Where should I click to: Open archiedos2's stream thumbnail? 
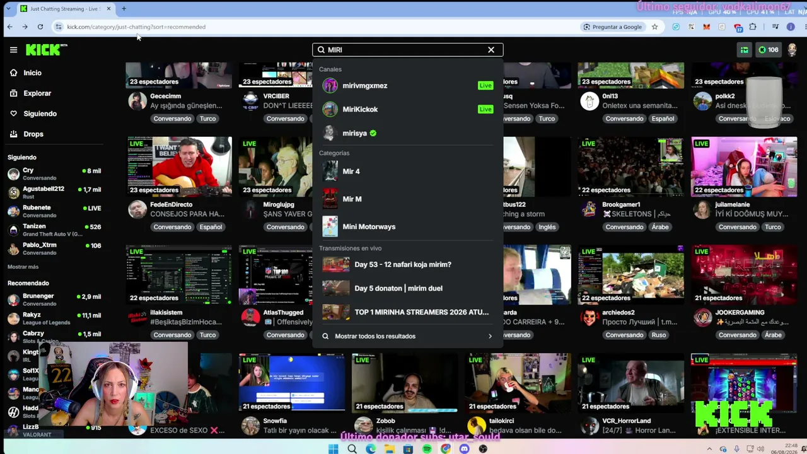pos(630,275)
